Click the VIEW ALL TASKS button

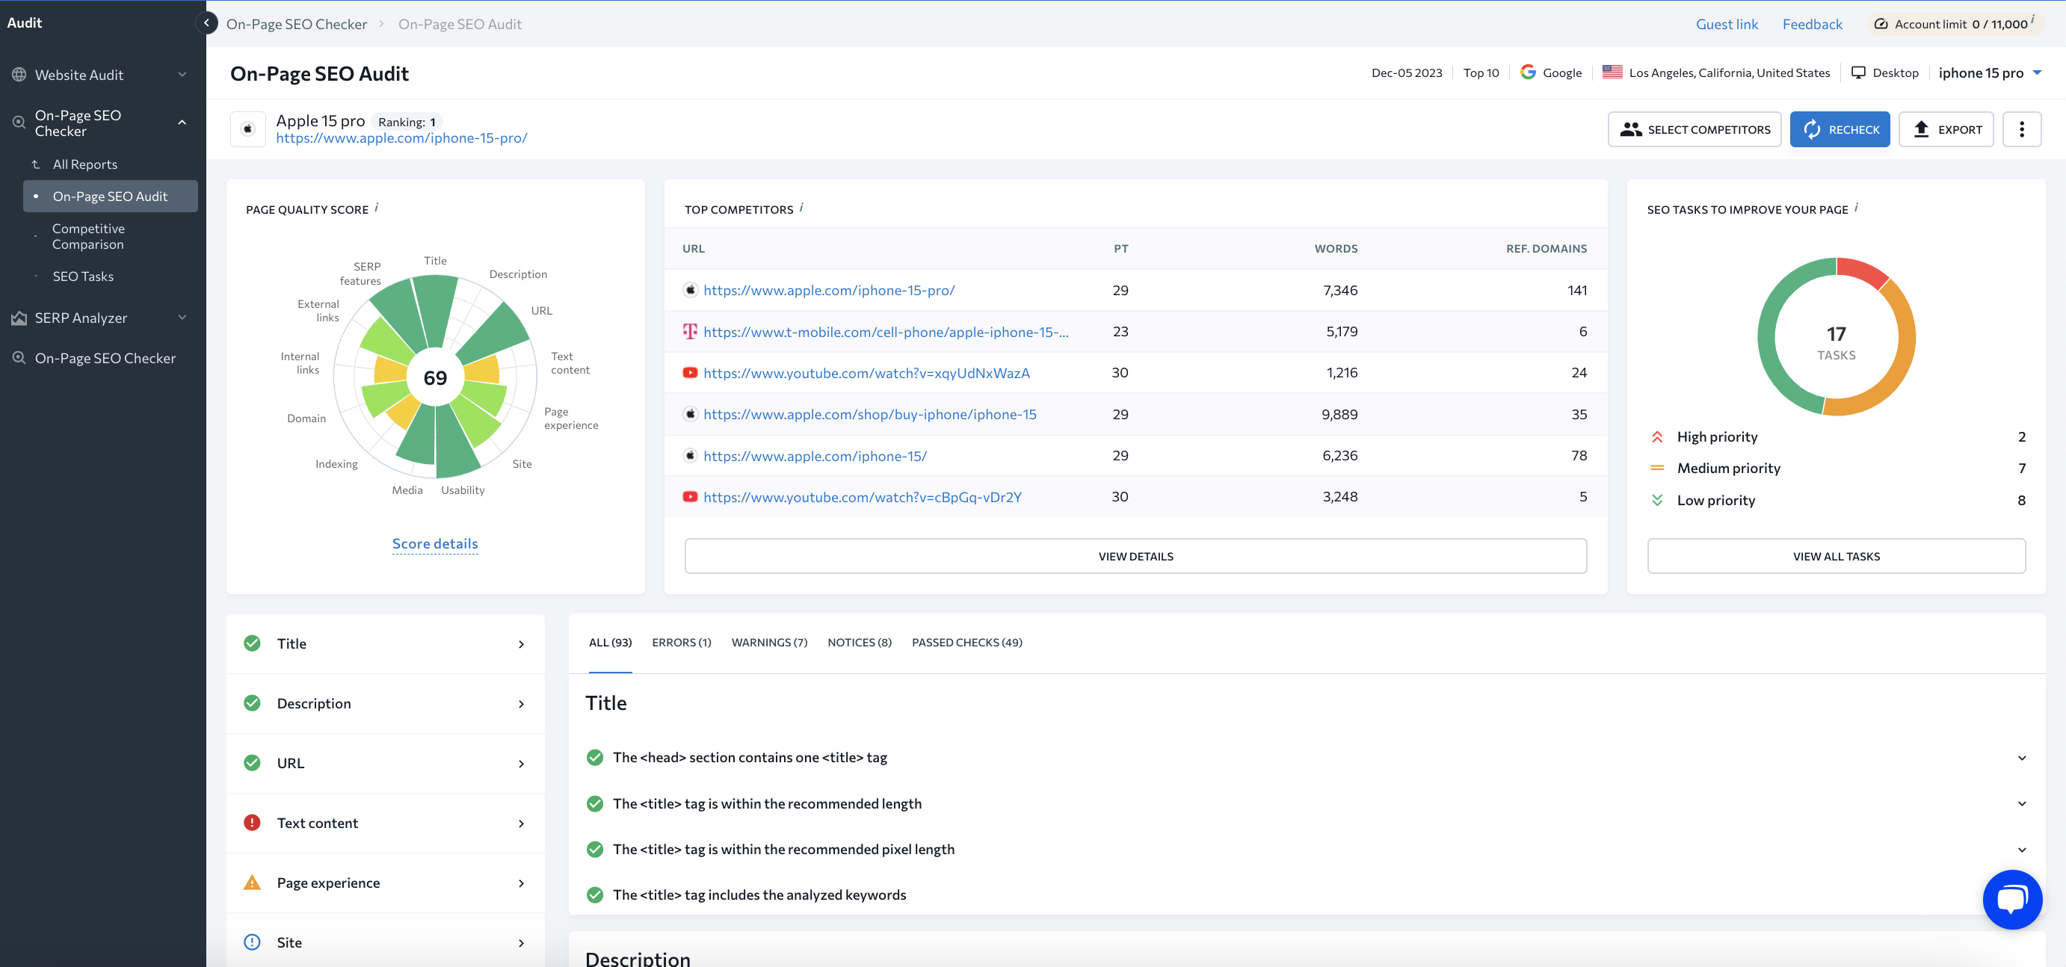click(1836, 556)
